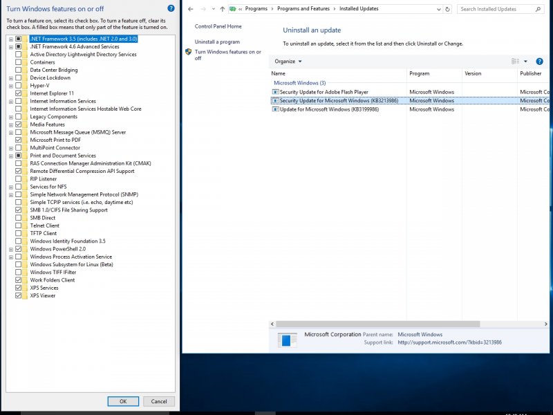
Task: Click folder icon next to XPS Viewer
Action: [x=25, y=296]
